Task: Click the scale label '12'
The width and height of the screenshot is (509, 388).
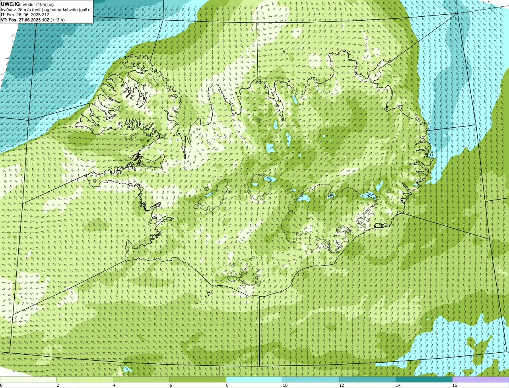Action: coord(341,385)
